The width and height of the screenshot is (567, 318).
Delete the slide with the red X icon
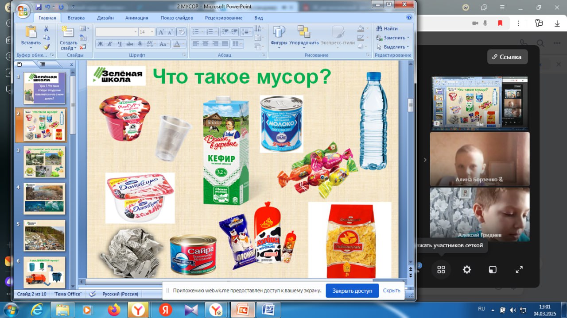(83, 46)
